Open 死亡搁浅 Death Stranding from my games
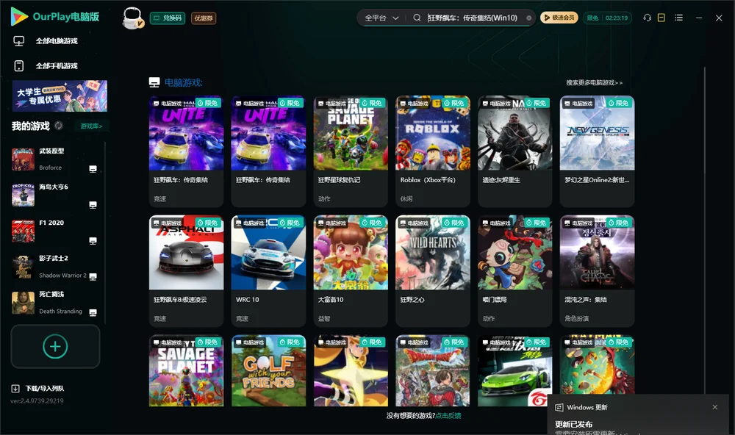This screenshot has height=435, width=735. (x=54, y=303)
